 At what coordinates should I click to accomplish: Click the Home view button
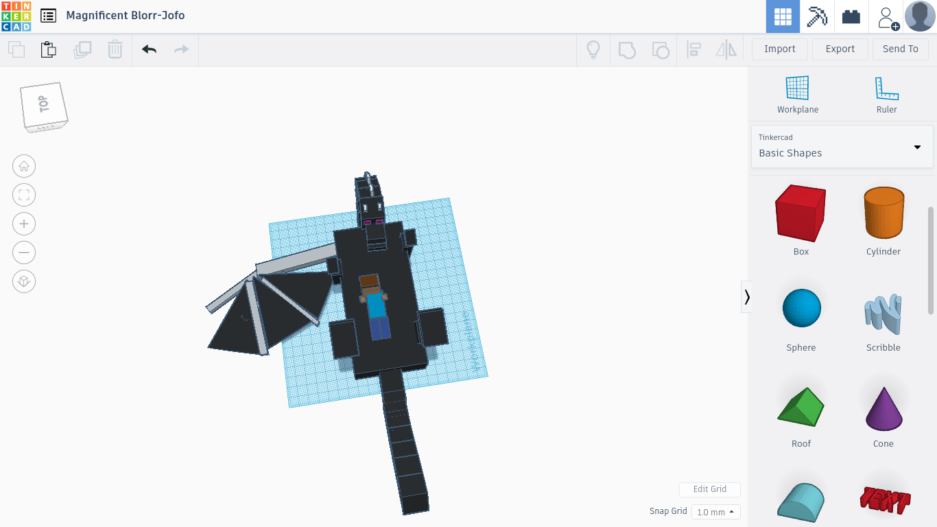tap(24, 166)
